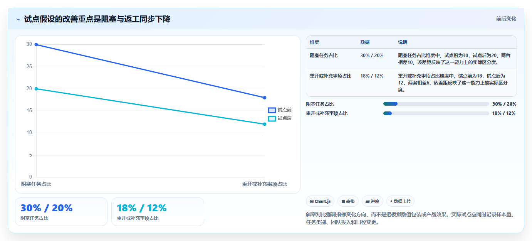Viewport: 532px width, 241px height.
Task: Click the 前后变化 label in the header
Action: click(x=506, y=19)
